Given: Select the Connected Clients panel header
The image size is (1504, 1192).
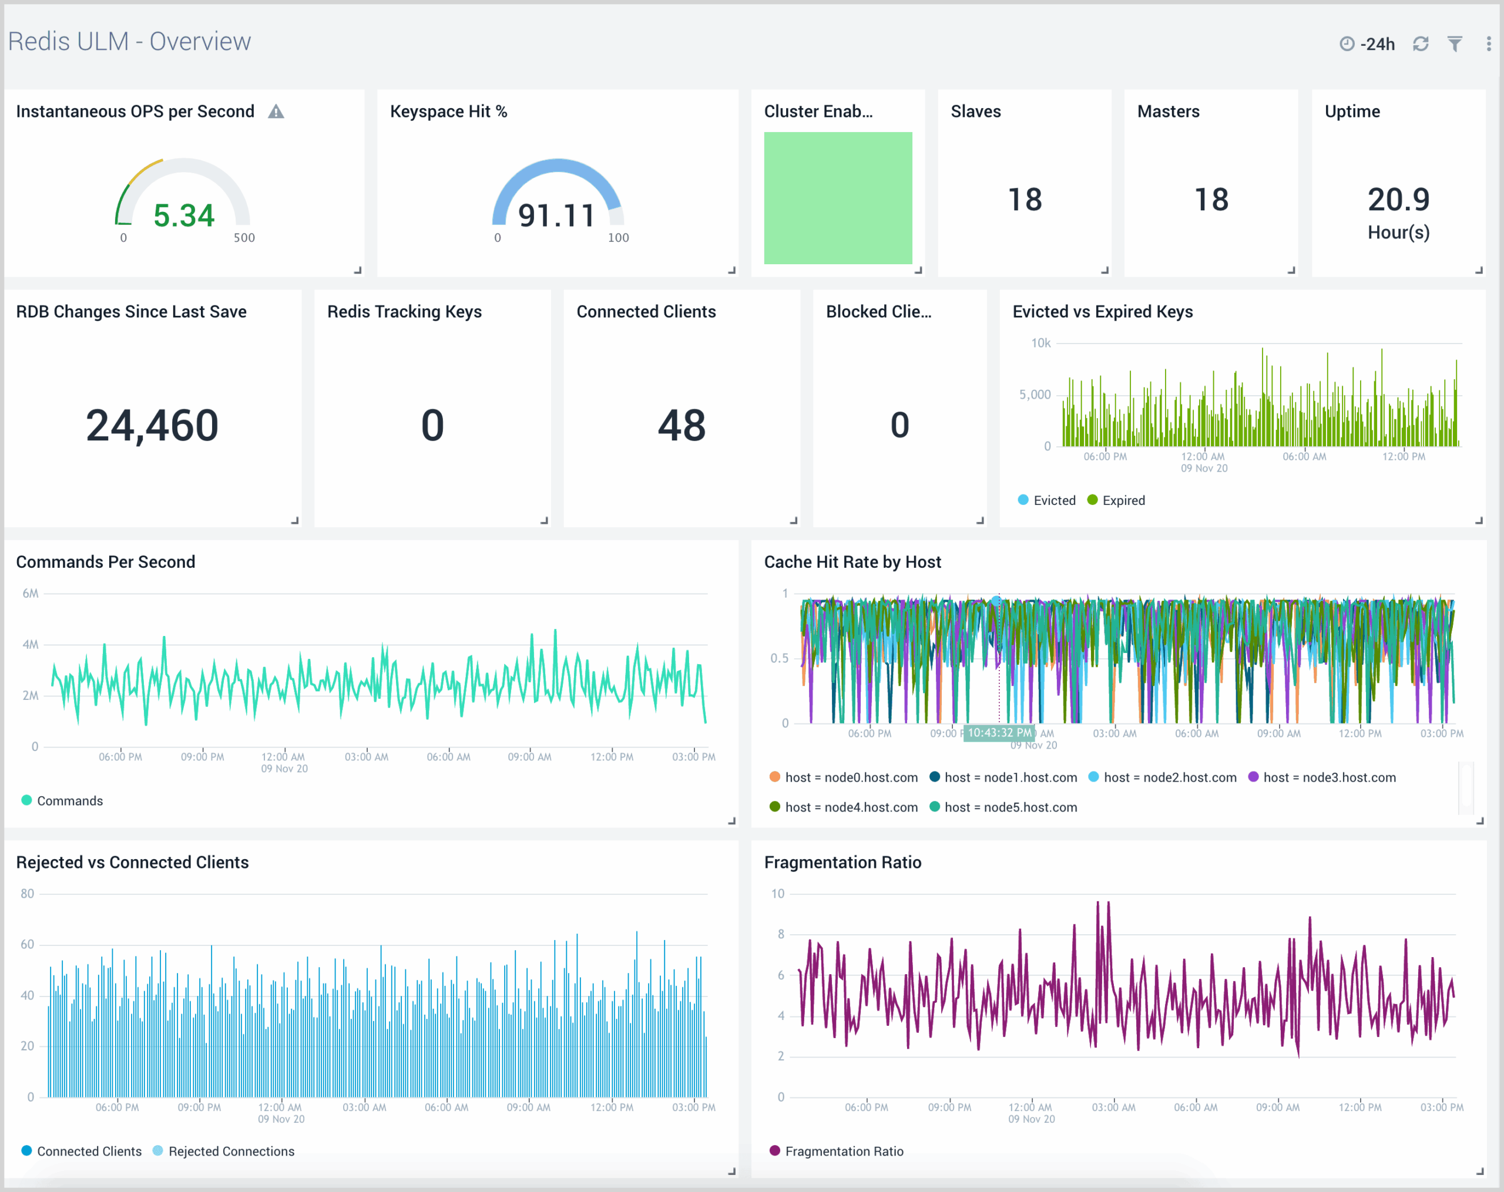Looking at the screenshot, I should pyautogui.click(x=646, y=312).
